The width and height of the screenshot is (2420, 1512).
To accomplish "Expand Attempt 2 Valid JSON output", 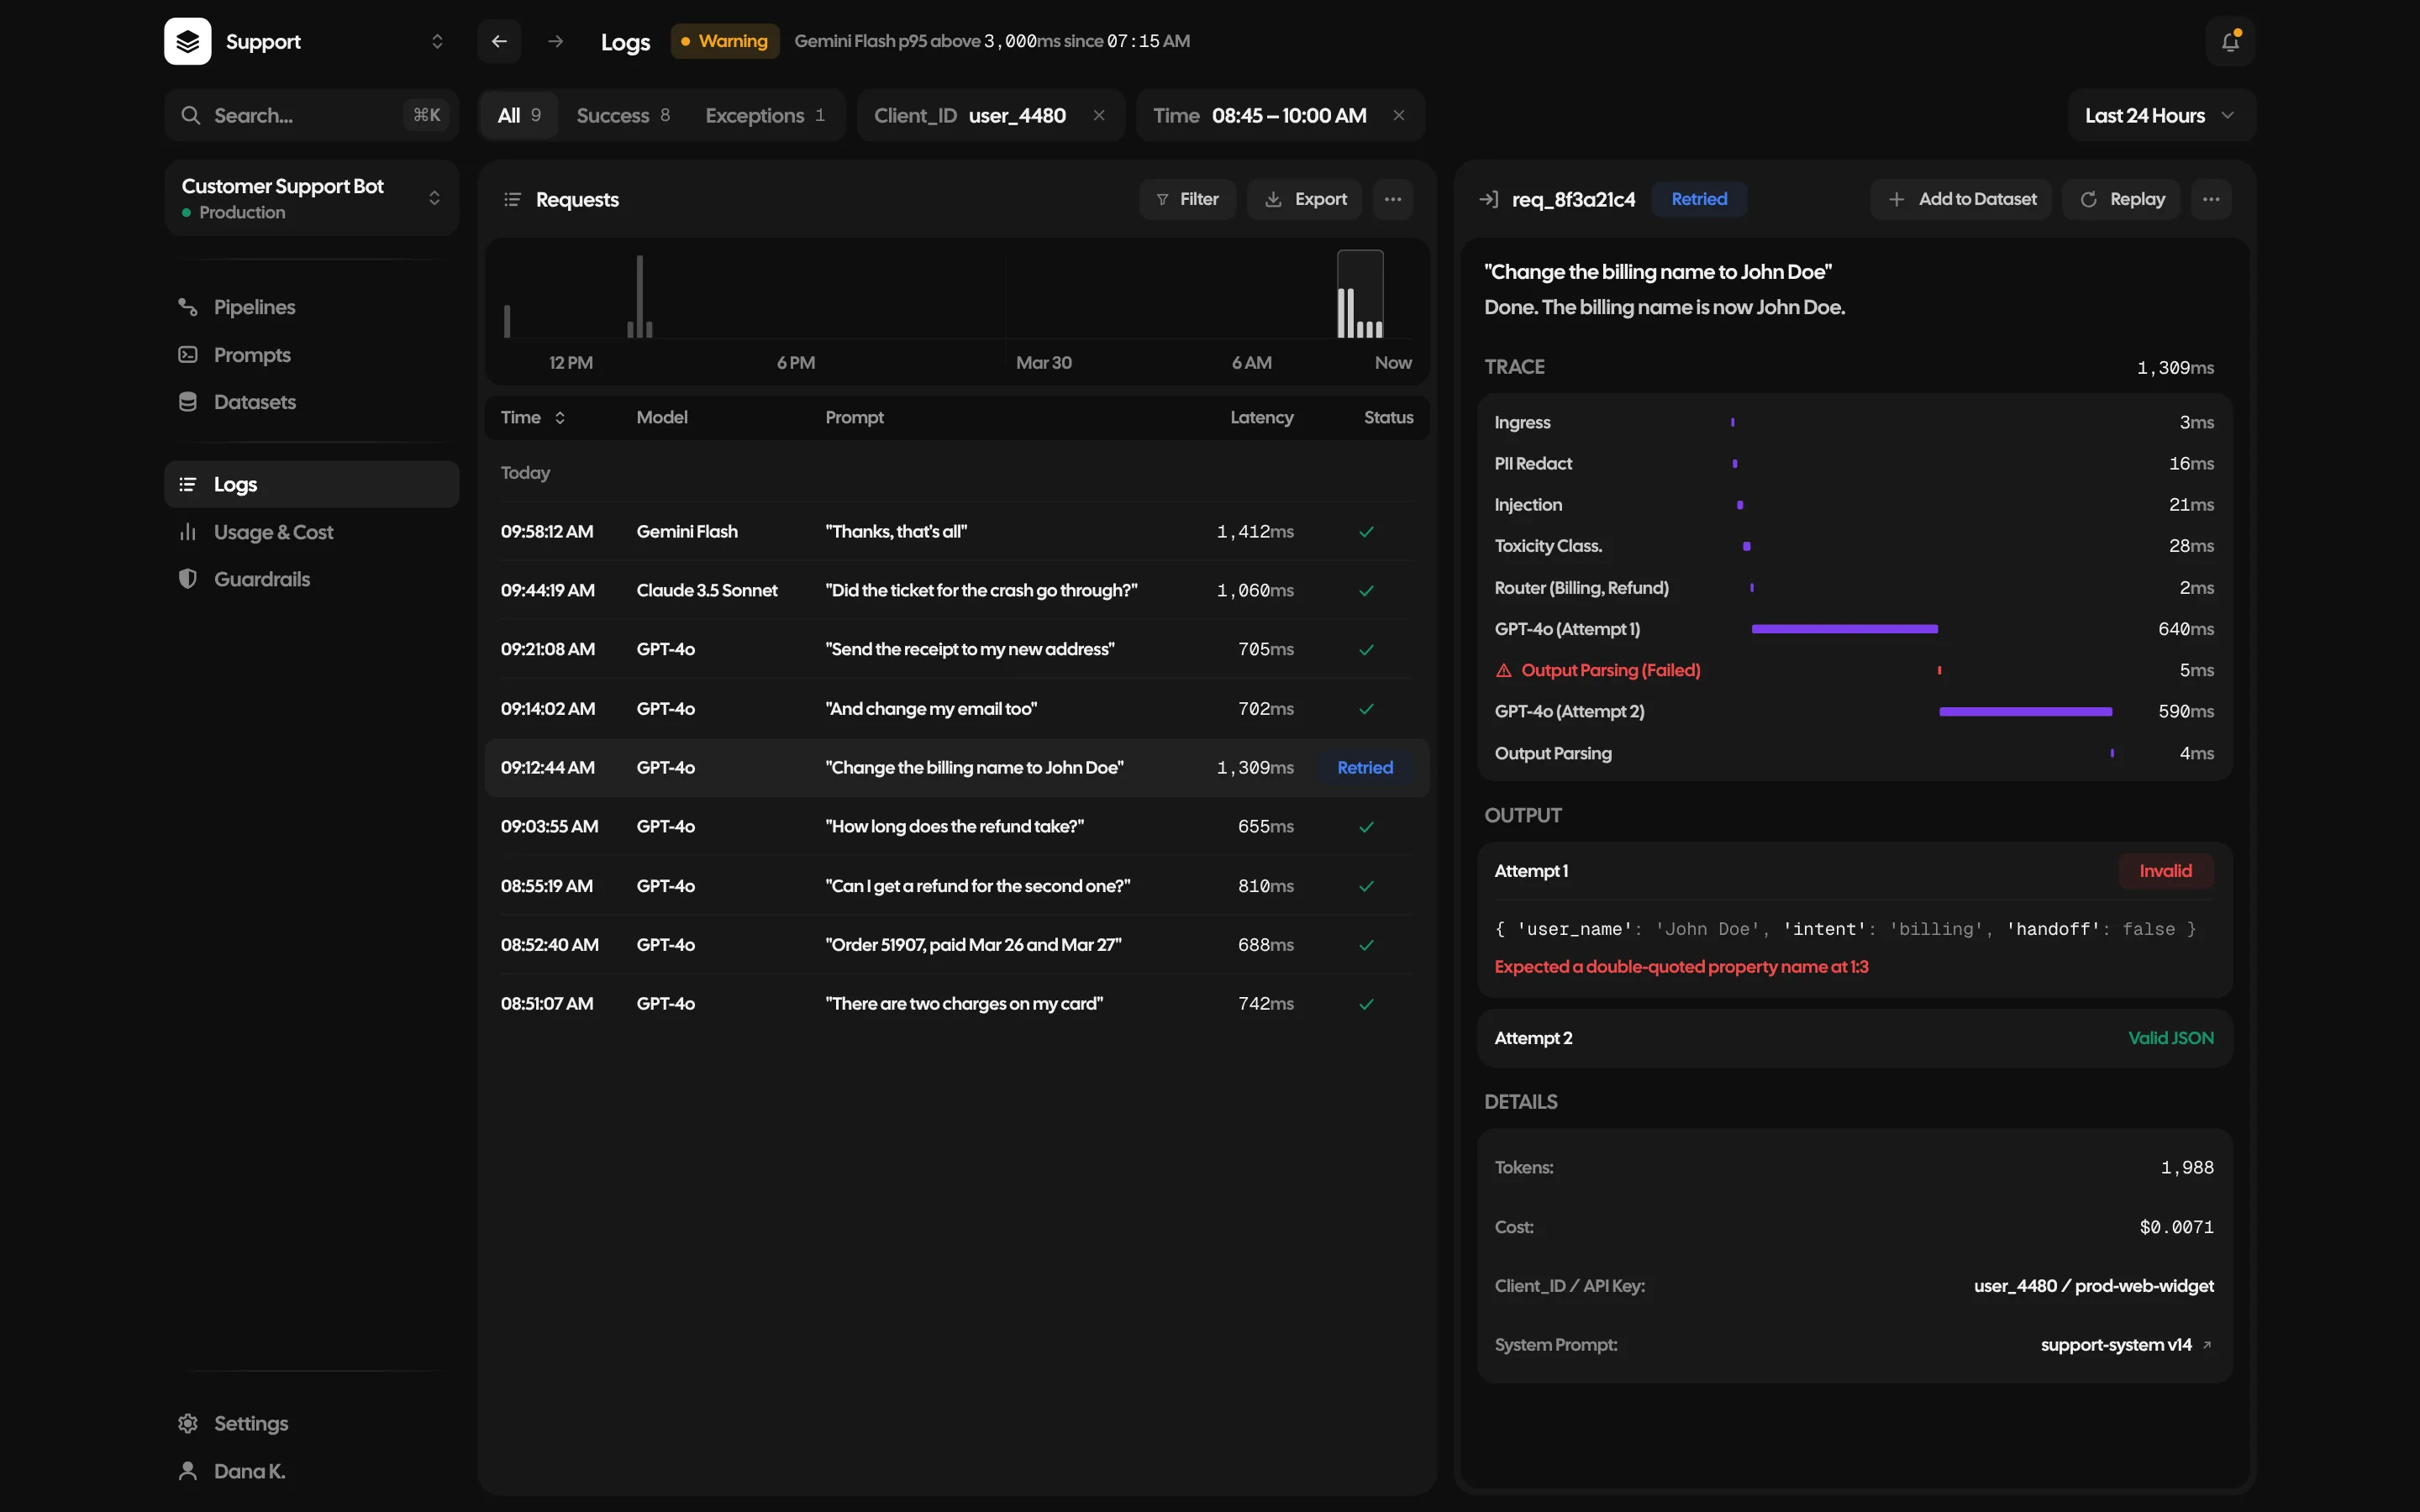I will coord(1855,1038).
